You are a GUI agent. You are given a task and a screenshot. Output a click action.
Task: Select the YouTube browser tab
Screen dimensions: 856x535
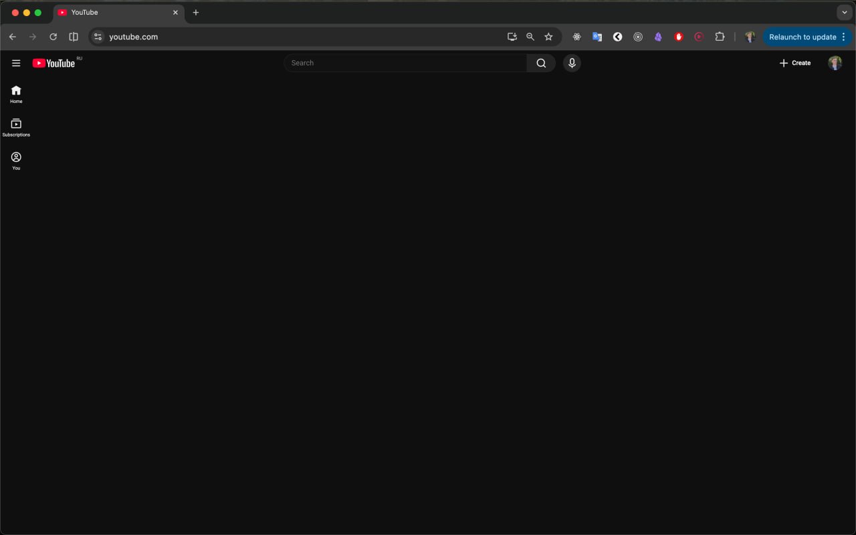tap(114, 13)
